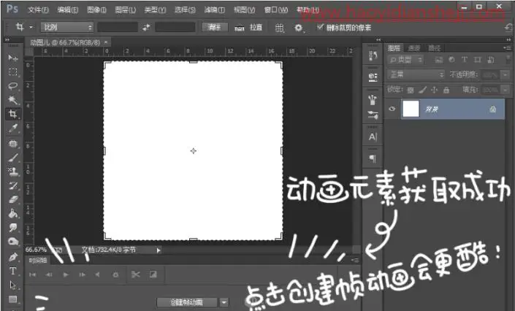Toggle lock transparent pixels
The image size is (515, 311).
[x=411, y=90]
